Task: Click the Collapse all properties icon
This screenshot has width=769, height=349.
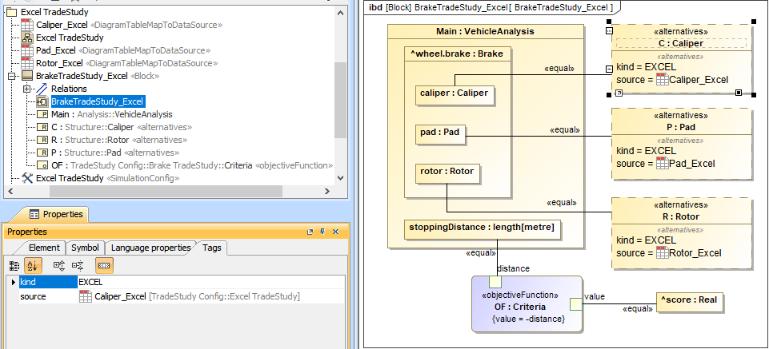Action: [x=78, y=265]
